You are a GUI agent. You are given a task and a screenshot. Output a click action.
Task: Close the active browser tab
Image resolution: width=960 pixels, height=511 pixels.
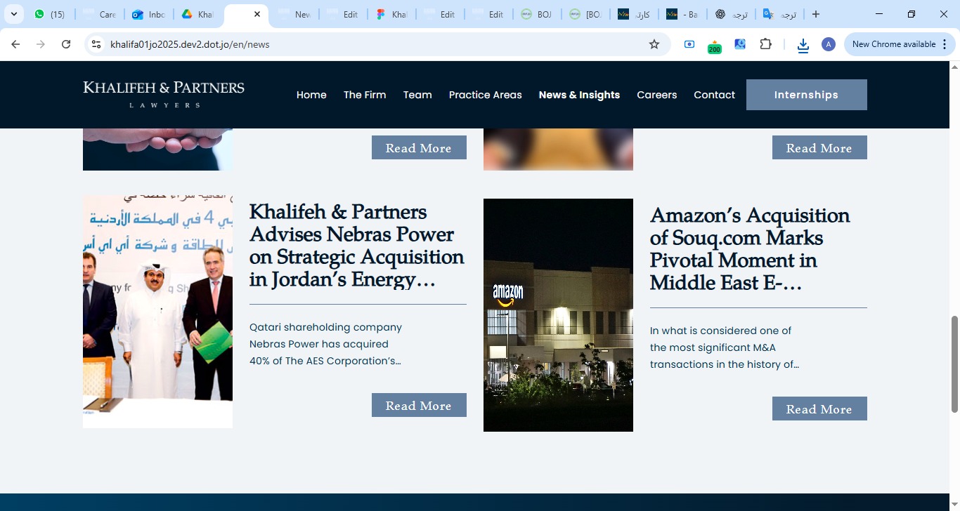pyautogui.click(x=257, y=14)
